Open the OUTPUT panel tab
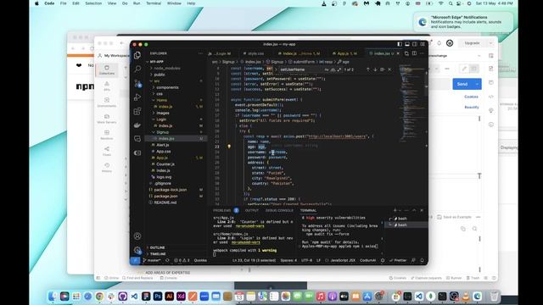Viewport: 543px width, 305px height. (x=252, y=210)
